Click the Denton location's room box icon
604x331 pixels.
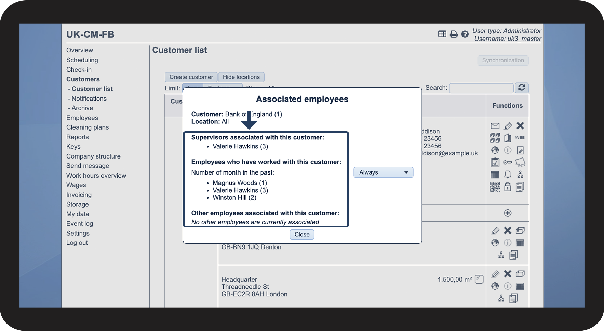(520, 231)
